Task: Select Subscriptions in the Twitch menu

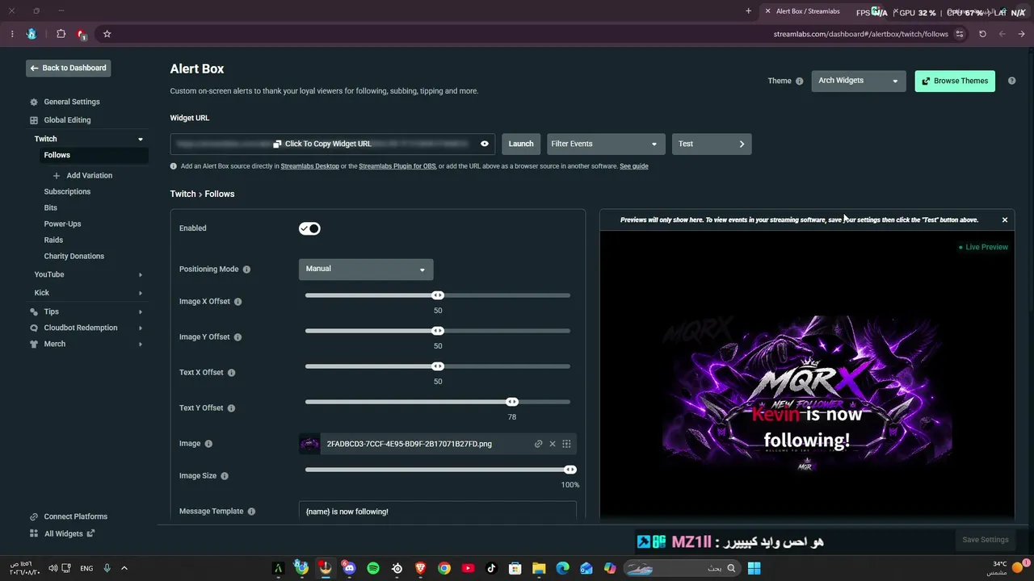Action: [x=67, y=191]
